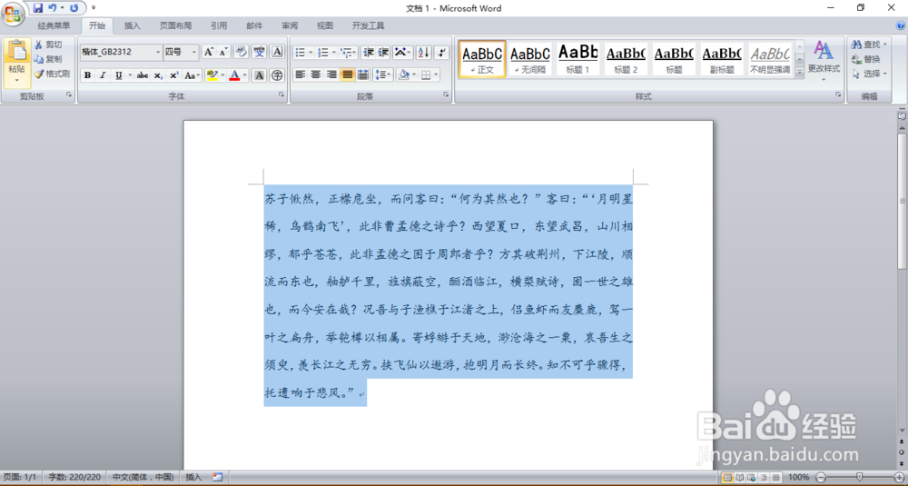Zoom in with the plus button

click(x=899, y=477)
